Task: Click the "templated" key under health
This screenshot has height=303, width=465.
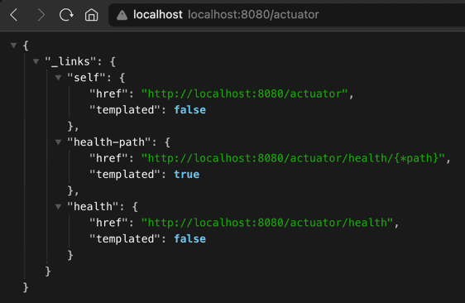Action: [x=125, y=239]
